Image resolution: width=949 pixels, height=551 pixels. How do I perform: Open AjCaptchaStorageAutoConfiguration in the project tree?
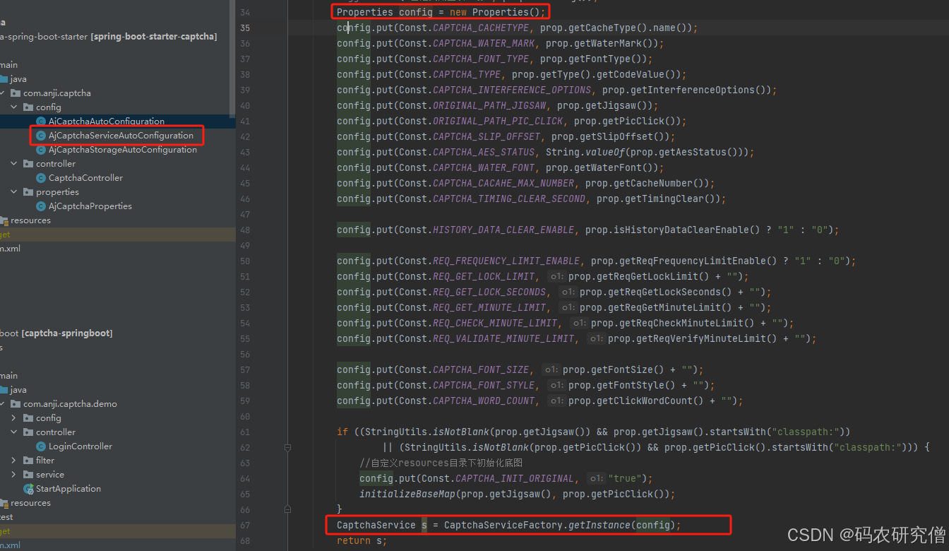[x=123, y=150]
